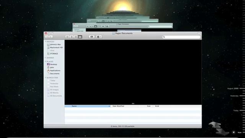Expand the SHARED sidebar section triangle
Viewport: 245px width, 138px height.
click(46, 58)
